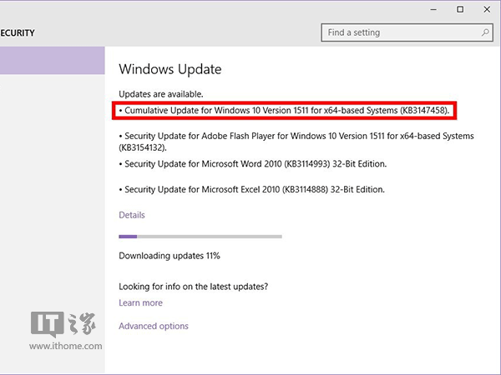Image resolution: width=501 pixels, height=375 pixels.
Task: Select the Microsoft Excel 2010 KB3114888 entry
Action: (x=252, y=189)
